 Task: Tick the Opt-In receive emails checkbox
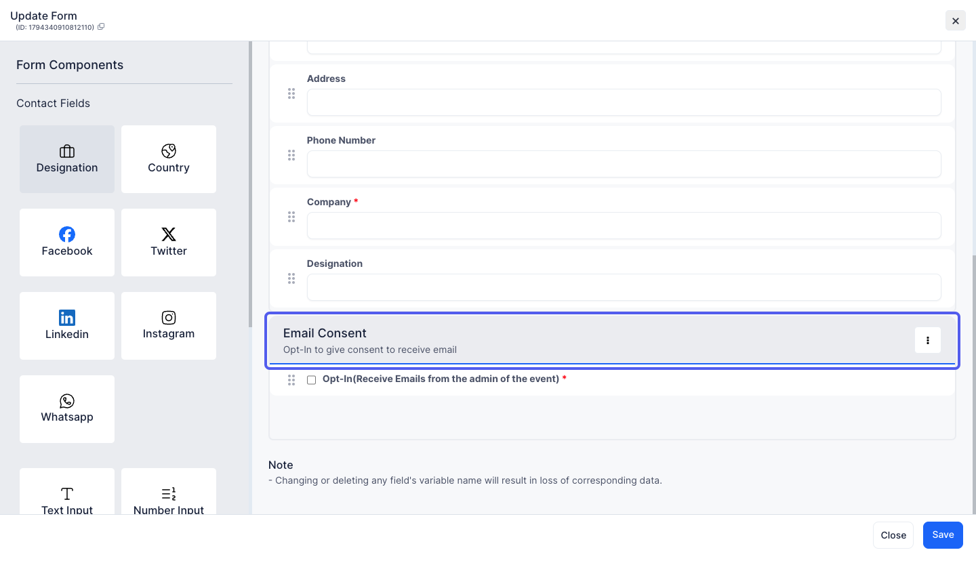coord(312,380)
